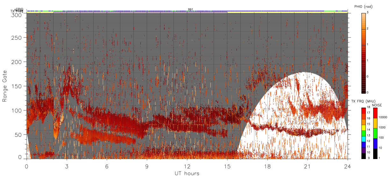The width and height of the screenshot is (391, 180).
Task: Click the 100 label on NOISE legend
Action: click(x=381, y=138)
